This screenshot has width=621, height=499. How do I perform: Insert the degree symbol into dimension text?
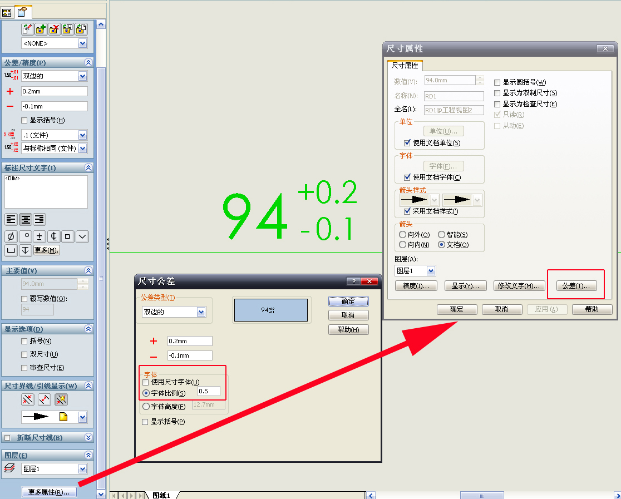tap(24, 236)
